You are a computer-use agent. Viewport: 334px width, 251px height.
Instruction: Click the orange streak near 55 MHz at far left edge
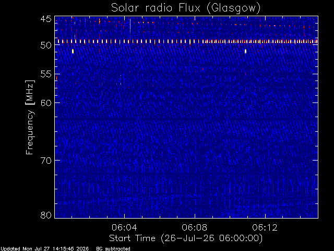pyautogui.click(x=56, y=78)
